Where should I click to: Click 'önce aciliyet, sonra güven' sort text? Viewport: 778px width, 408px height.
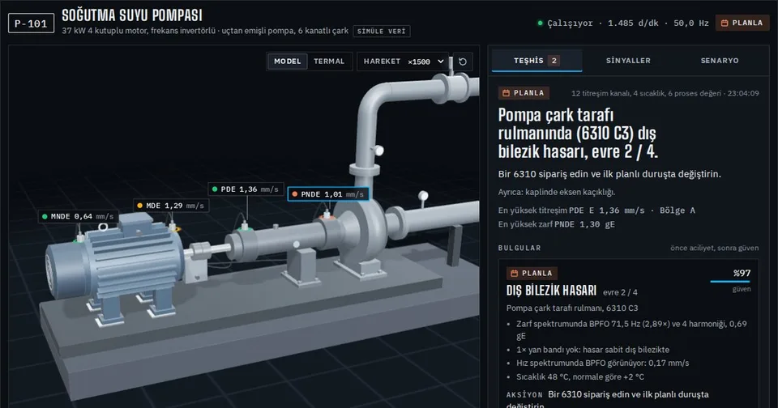coord(715,248)
